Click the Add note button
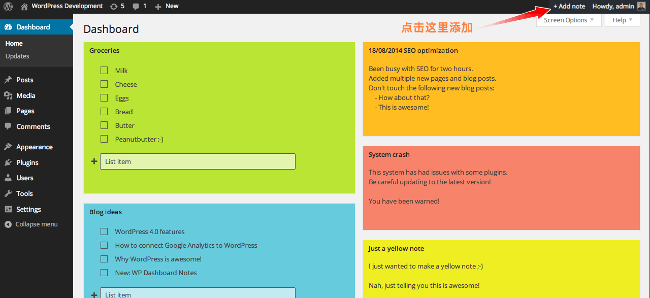650x298 pixels. click(x=569, y=6)
